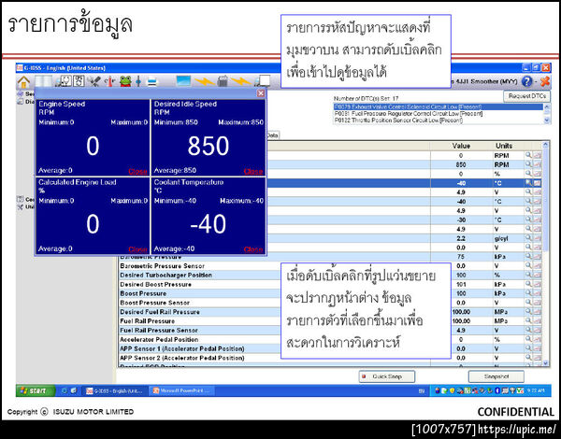Click the green frog toolbar icon
This screenshot has height=439, width=561.
125,81
